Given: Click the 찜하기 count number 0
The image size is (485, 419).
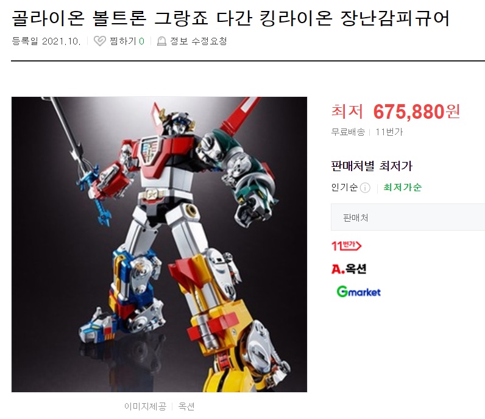Looking at the screenshot, I should [x=142, y=41].
